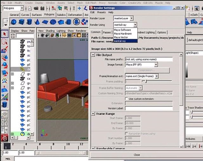
Task: Create a polygon sphere from the shelf
Action: 14,22
